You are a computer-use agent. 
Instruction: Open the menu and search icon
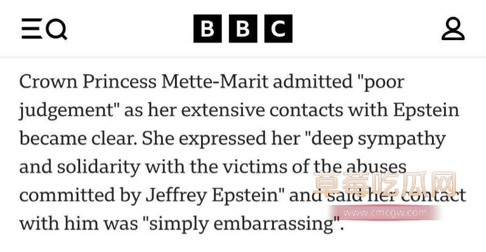point(44,29)
